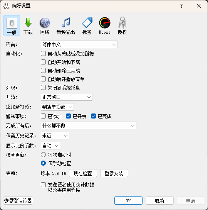Open the 完成所有后 什么都不做 dropdown
This screenshot has height=210, width=208.
tap(89, 125)
